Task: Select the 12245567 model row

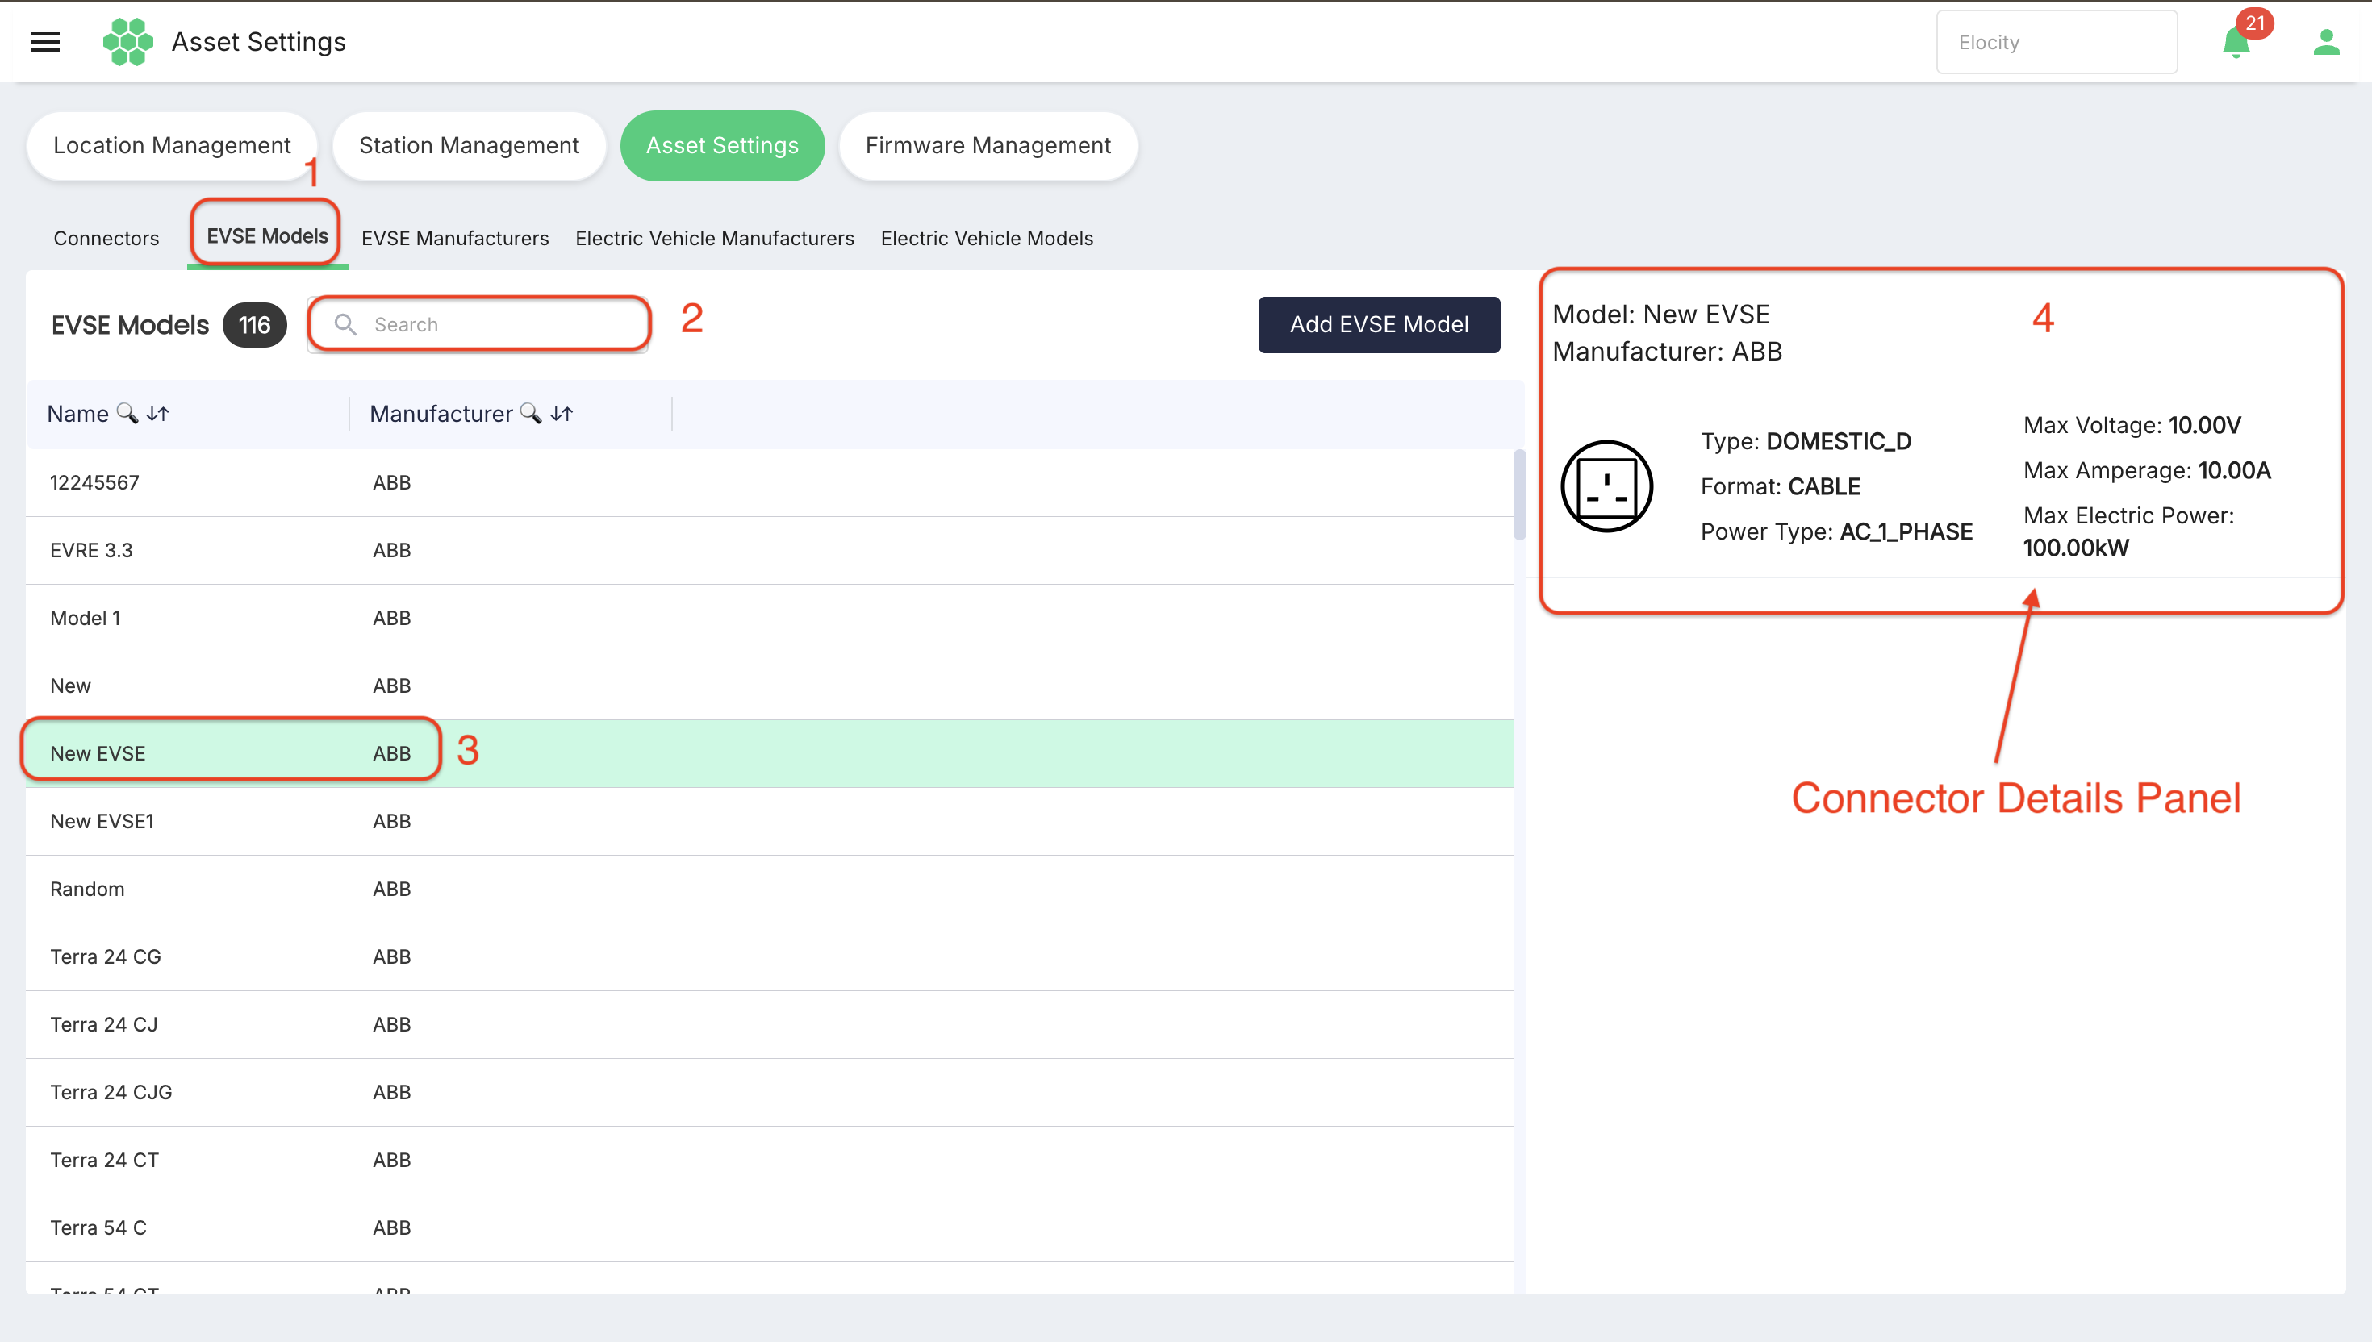Action: click(x=770, y=483)
